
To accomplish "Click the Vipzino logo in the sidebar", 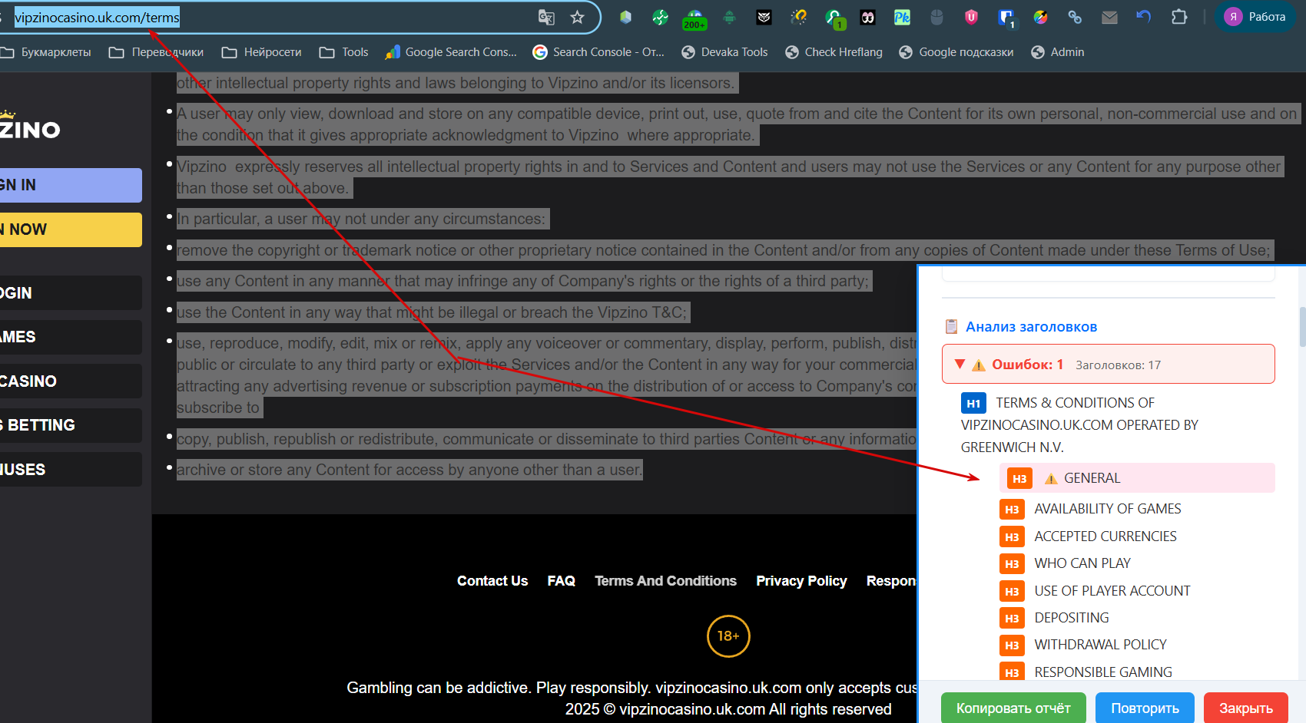I will tap(30, 125).
